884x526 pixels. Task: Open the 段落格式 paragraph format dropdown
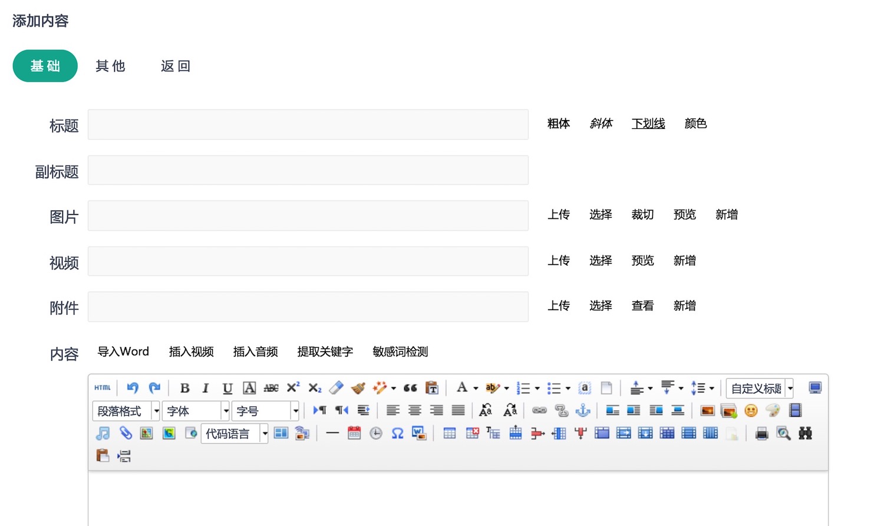tap(126, 411)
